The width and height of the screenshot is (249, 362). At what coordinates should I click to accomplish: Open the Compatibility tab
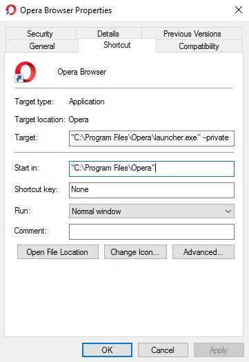click(199, 46)
